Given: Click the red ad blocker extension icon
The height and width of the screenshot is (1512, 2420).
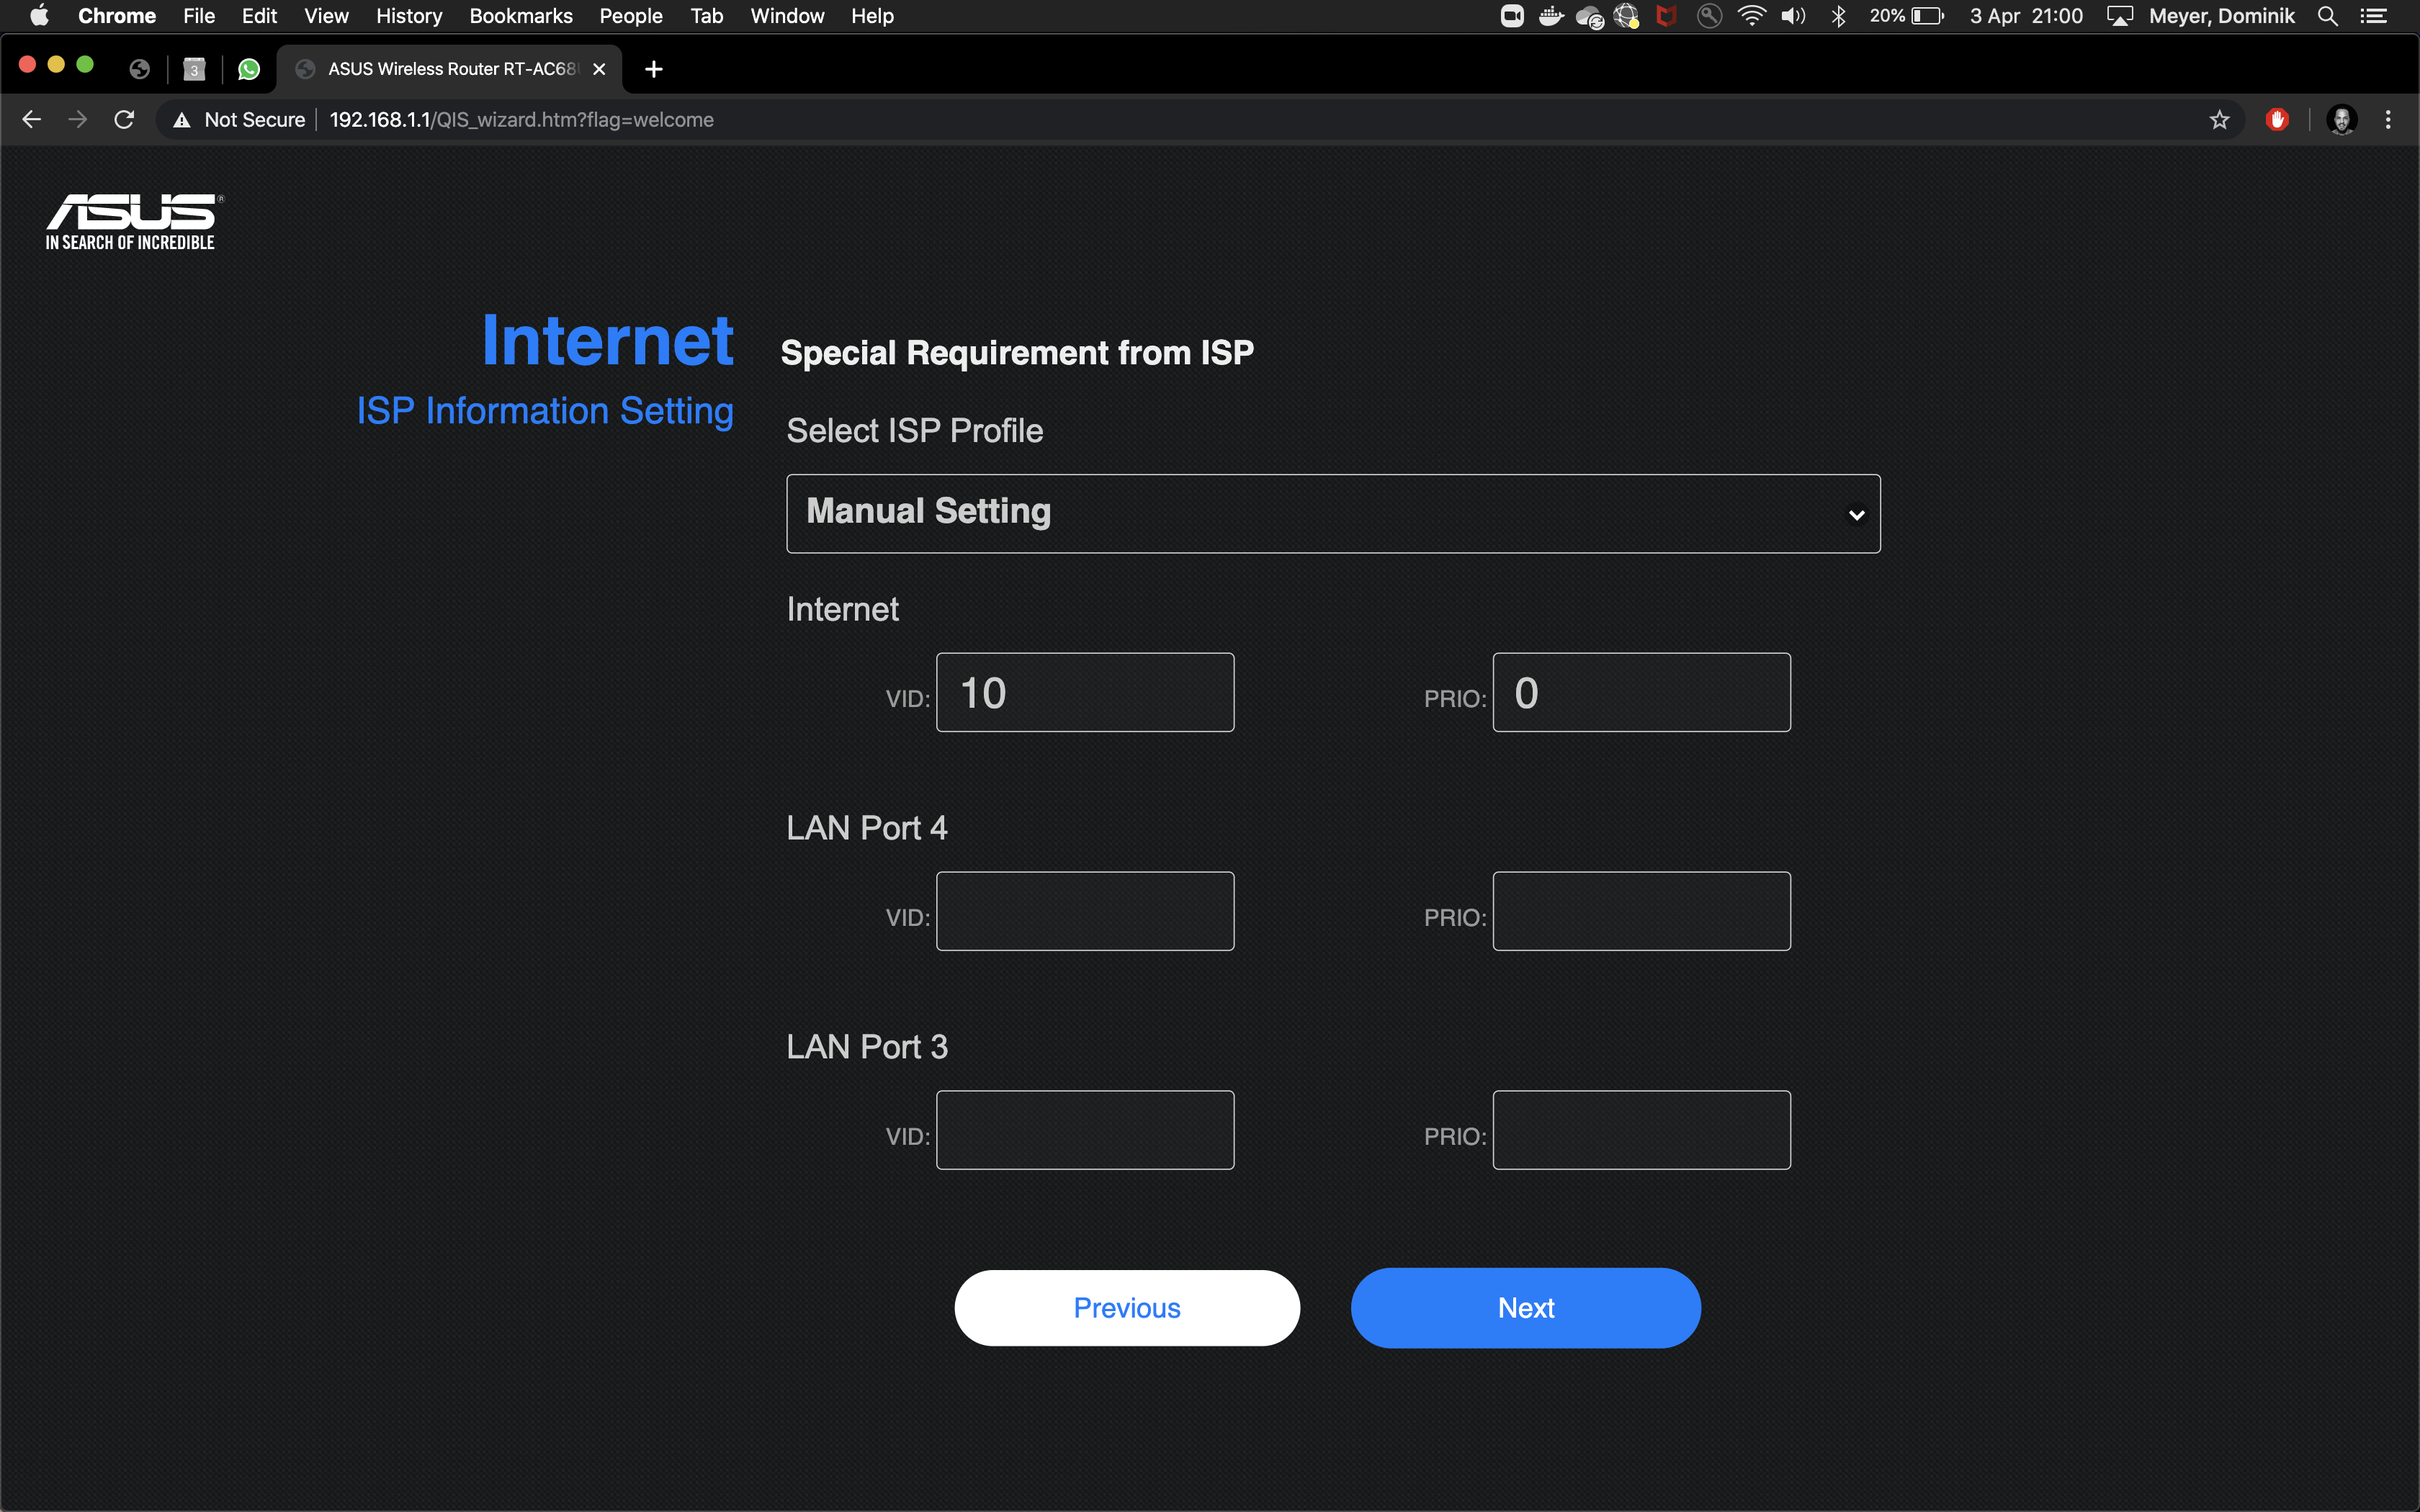Looking at the screenshot, I should click(x=2277, y=120).
